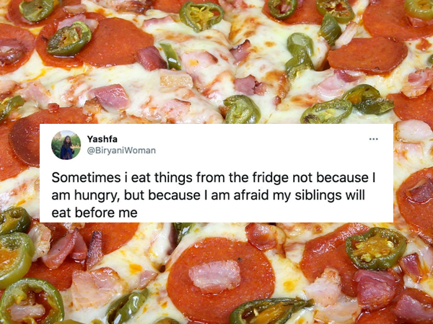This screenshot has height=324, width=433.
Task: Click the word "from" in the tweet
Action: 209,178
